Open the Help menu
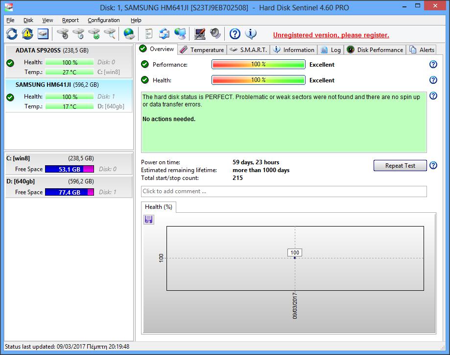The width and height of the screenshot is (450, 355). (x=136, y=20)
